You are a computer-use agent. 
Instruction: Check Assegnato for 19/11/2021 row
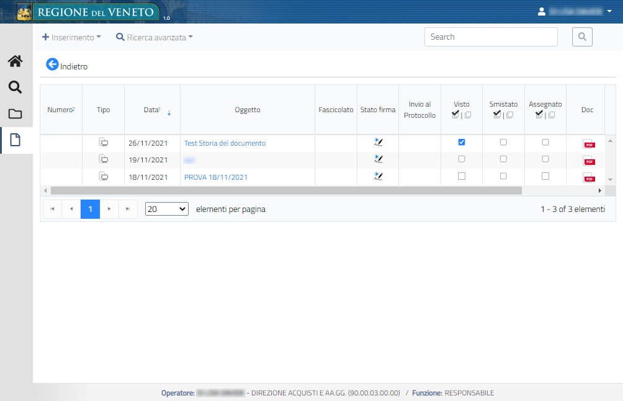(x=545, y=159)
